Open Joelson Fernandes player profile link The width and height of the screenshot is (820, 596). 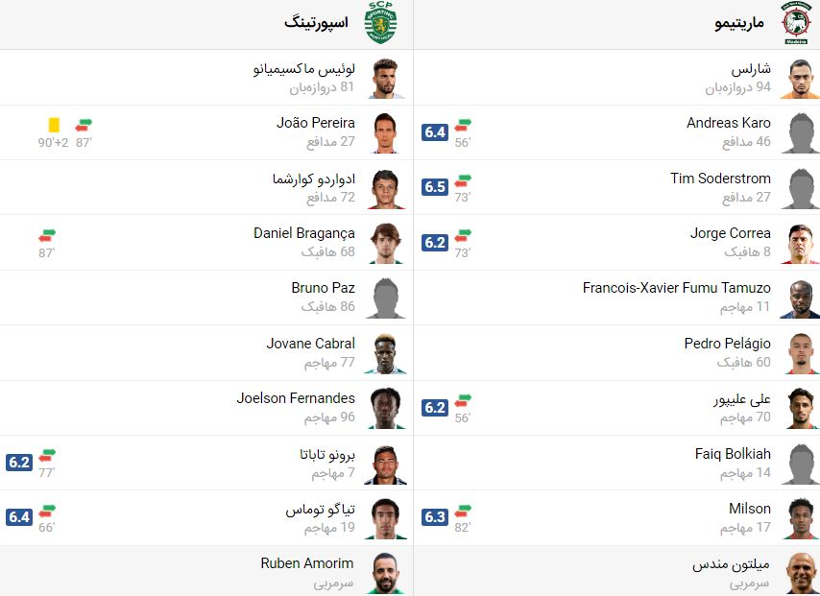click(x=296, y=398)
